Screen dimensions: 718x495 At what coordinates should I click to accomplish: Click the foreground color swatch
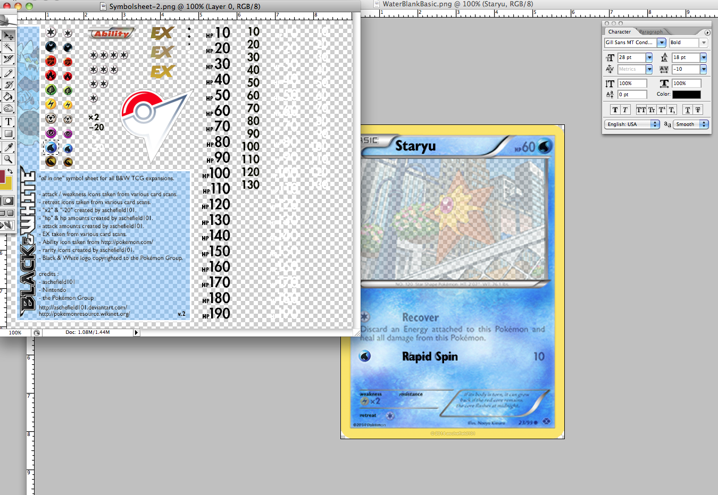point(2,176)
